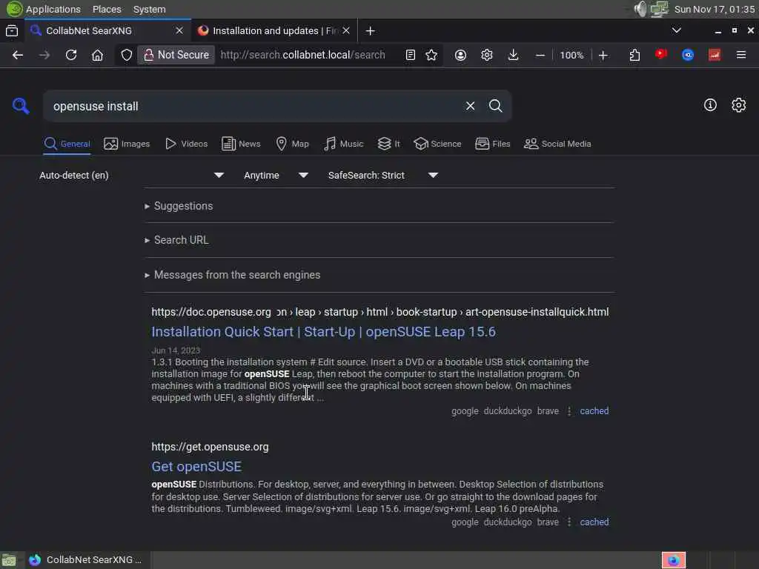759x569 pixels.
Task: Zoom out with the minus button
Action: point(540,55)
